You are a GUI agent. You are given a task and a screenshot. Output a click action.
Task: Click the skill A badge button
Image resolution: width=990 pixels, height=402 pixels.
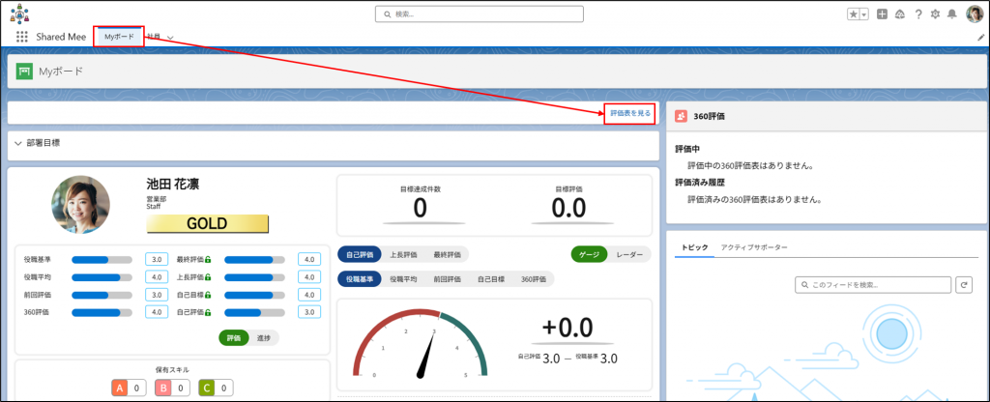pyautogui.click(x=120, y=388)
